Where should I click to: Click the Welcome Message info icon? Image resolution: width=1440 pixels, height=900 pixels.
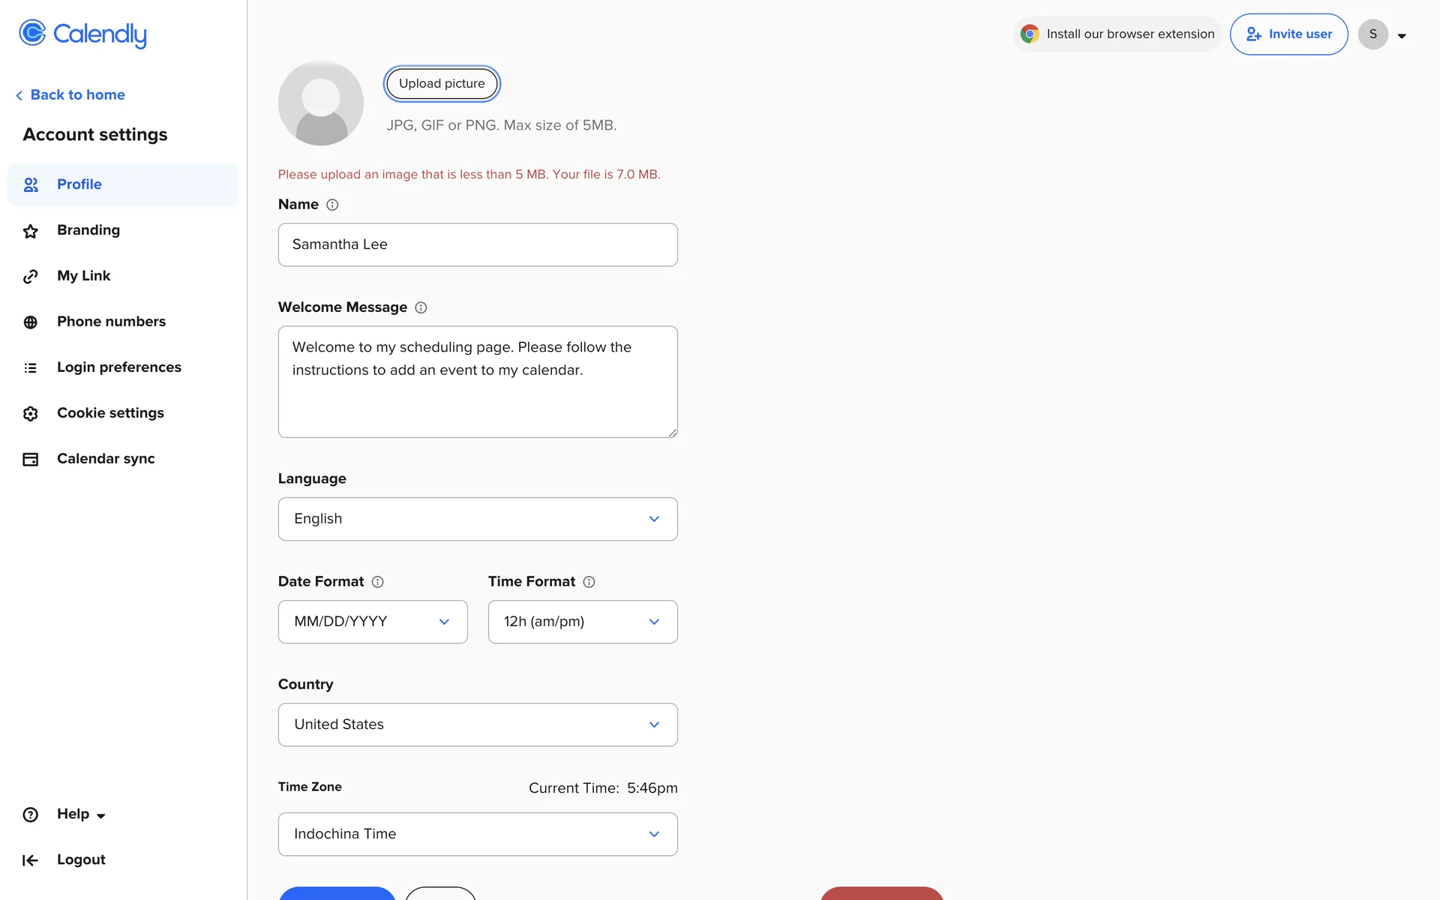pos(421,307)
